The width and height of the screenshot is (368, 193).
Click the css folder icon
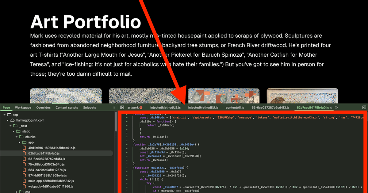tap(21, 192)
